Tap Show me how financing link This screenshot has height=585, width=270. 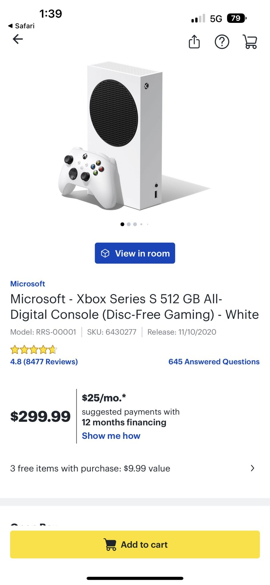click(x=111, y=436)
